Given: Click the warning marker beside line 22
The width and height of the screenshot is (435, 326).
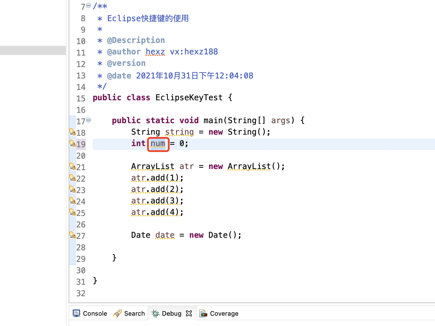Looking at the screenshot, I should pos(72,178).
